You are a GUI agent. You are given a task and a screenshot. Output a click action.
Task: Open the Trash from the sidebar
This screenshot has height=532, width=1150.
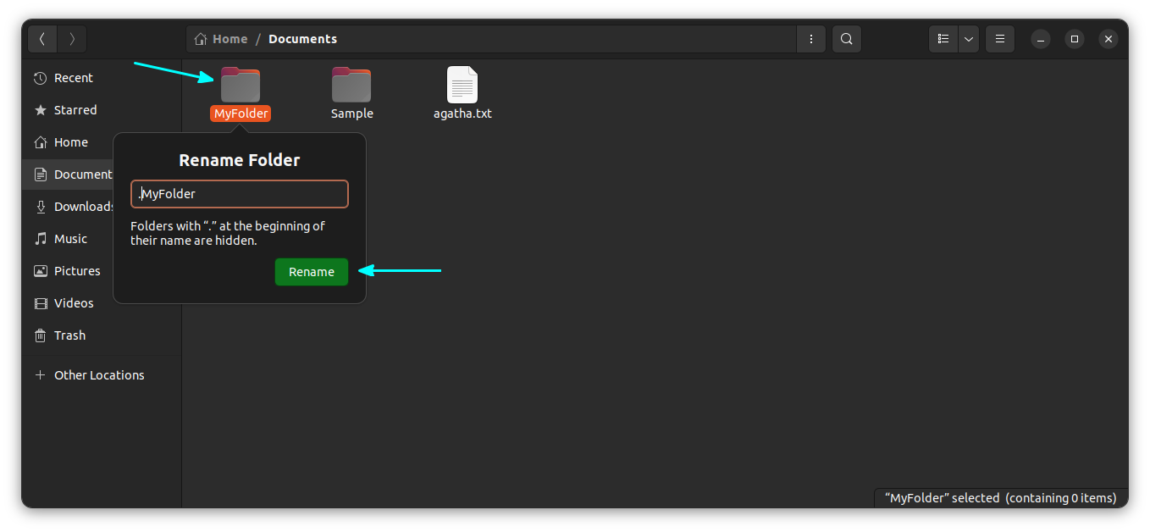71,335
